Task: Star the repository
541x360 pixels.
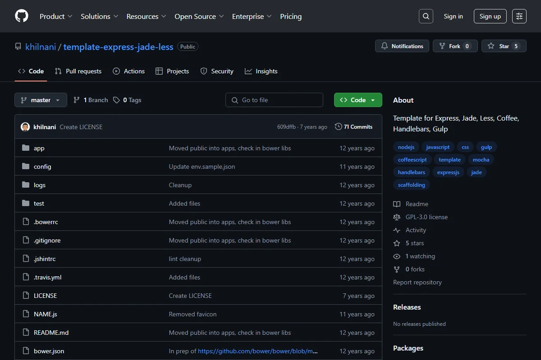Action: (504, 46)
